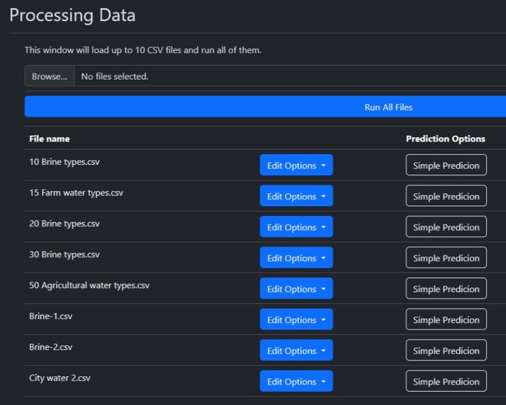The height and width of the screenshot is (405, 506).
Task: Click Simple Predicion for 10 Brine types.csv
Action: coord(446,165)
